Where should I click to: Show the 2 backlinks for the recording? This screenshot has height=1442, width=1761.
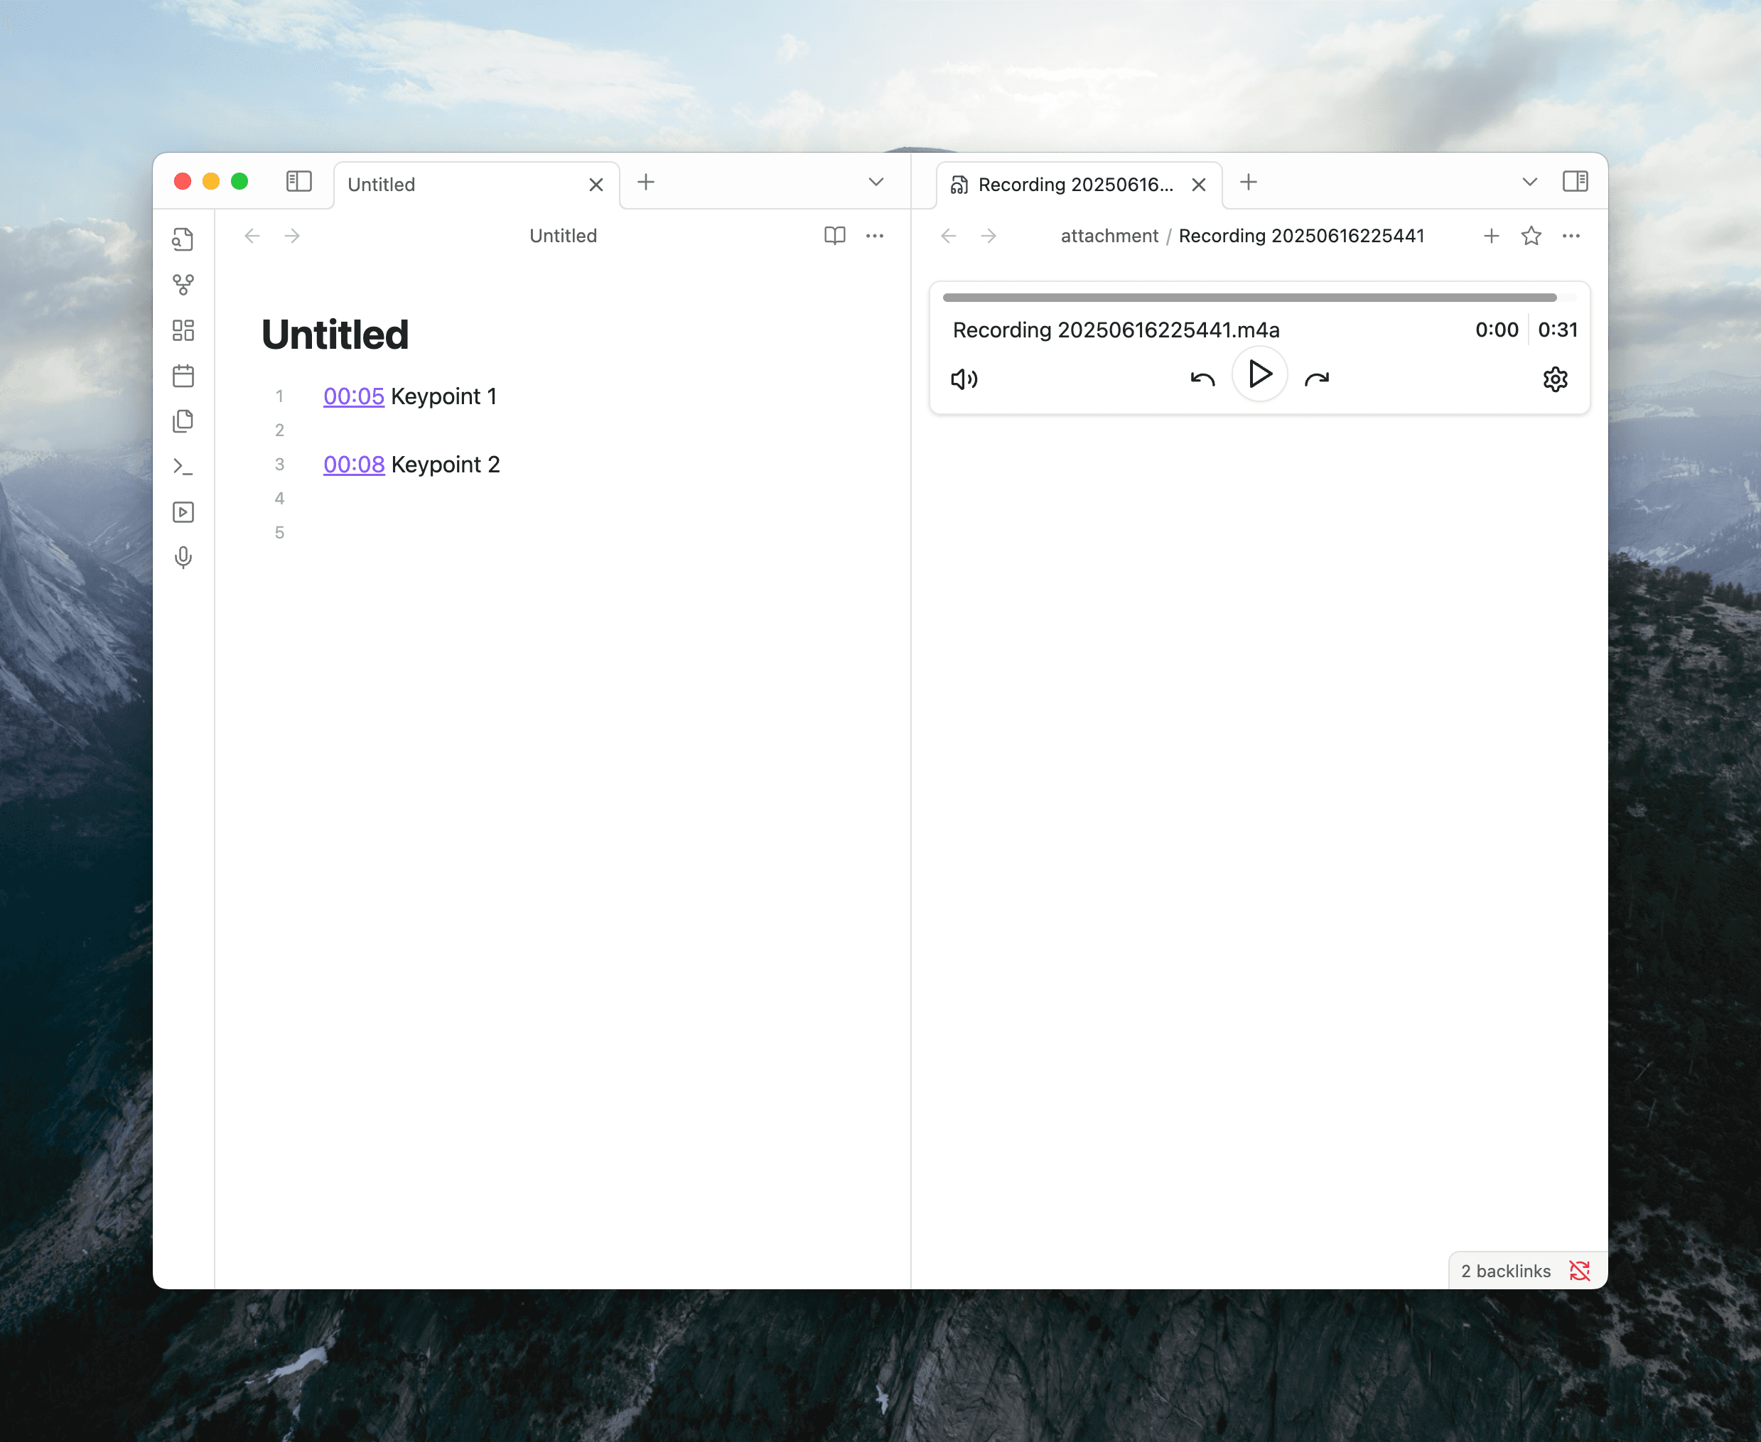1504,1270
